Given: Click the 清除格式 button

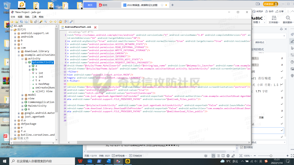Looking at the screenshot, I should [x=259, y=42].
